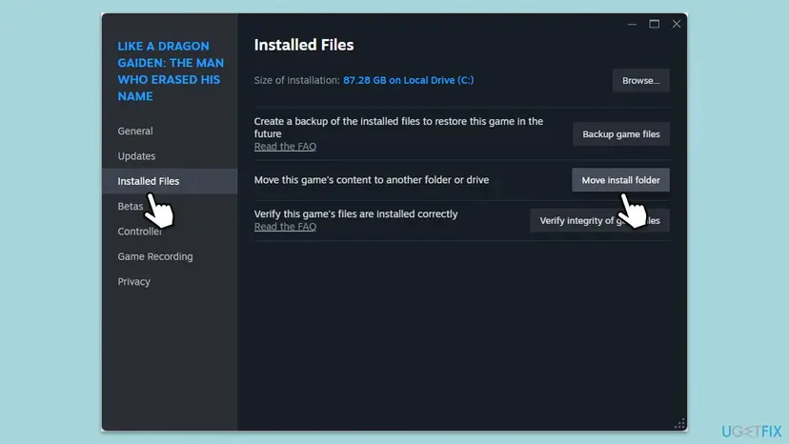Click the window resize grip corner
The width and height of the screenshot is (789, 444).
click(x=679, y=424)
